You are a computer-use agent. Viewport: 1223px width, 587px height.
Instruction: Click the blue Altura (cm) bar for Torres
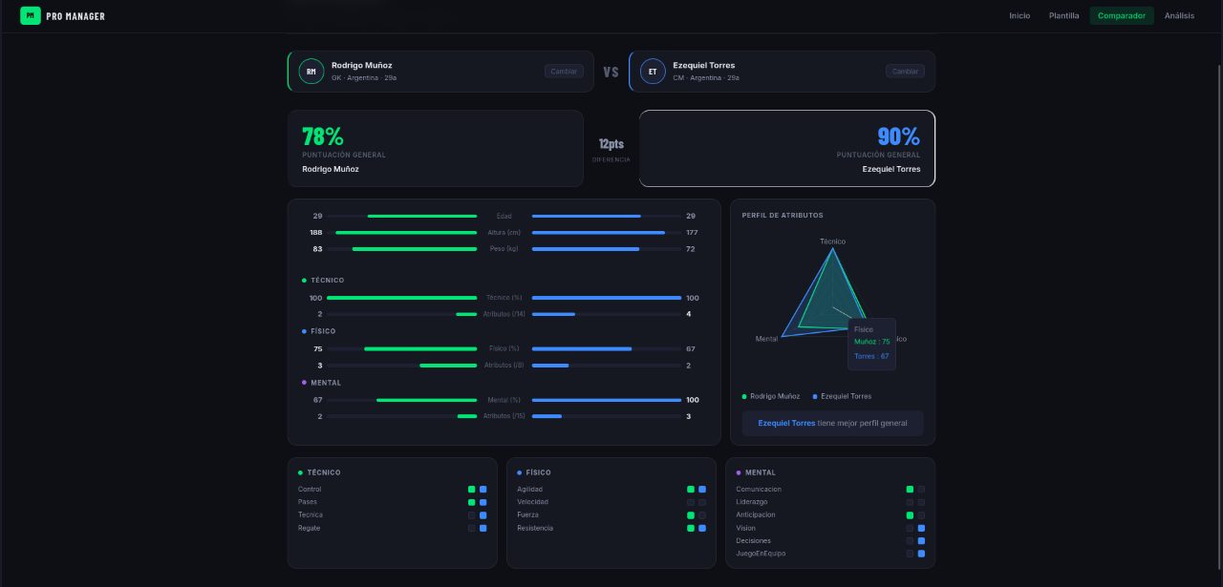[598, 232]
